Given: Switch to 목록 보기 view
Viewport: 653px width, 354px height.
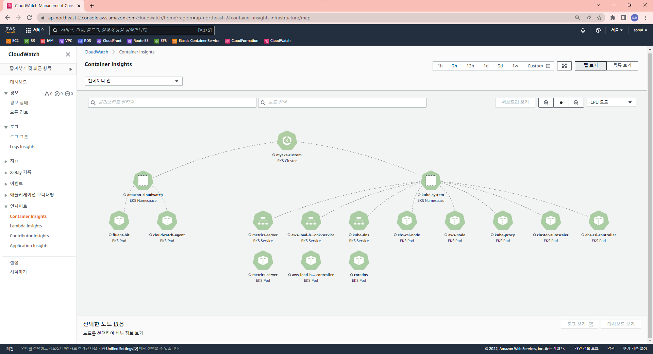Looking at the screenshot, I should click(622, 66).
